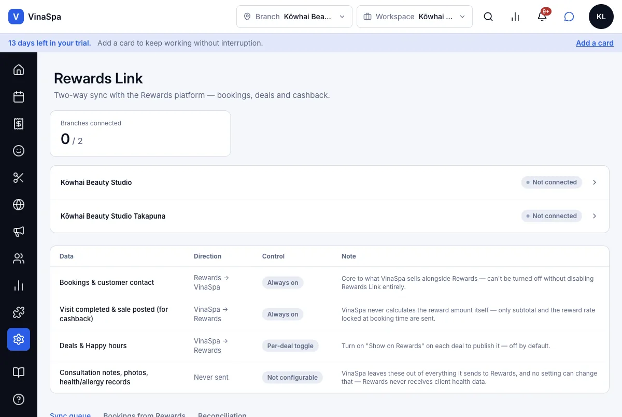Open the megaphone icon in the sidebar
The height and width of the screenshot is (417, 622).
19,232
